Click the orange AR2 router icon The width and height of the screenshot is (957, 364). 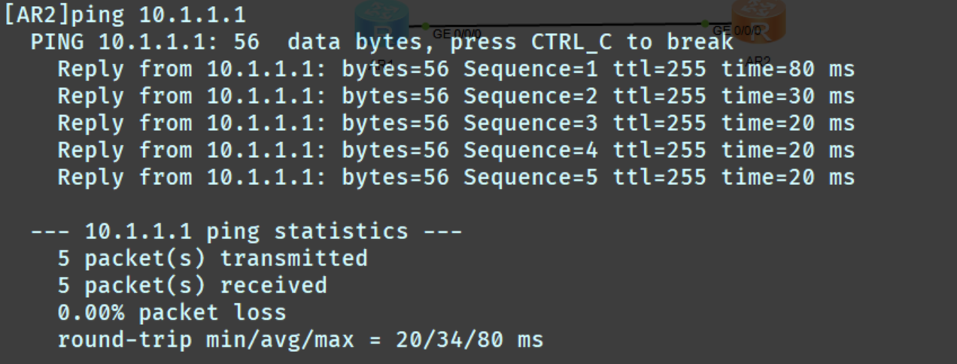pyautogui.click(x=758, y=17)
